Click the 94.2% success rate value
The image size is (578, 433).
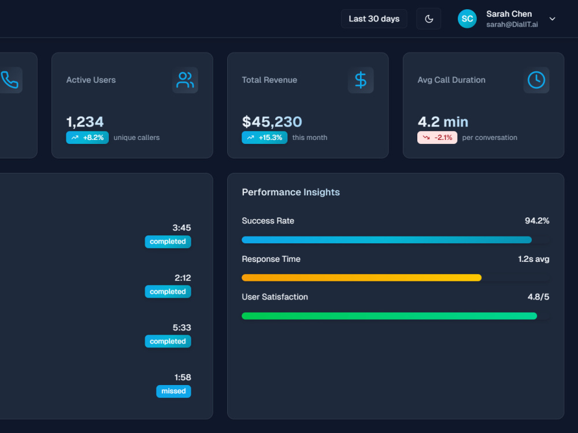pyautogui.click(x=537, y=221)
